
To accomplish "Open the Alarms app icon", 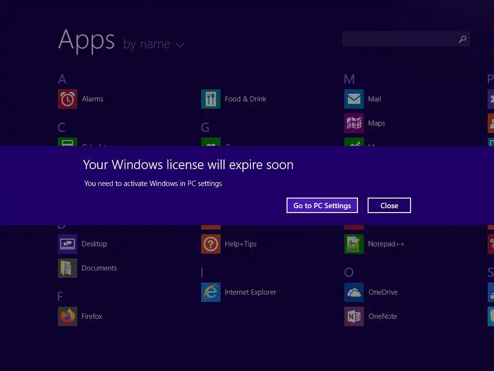I will tap(68, 99).
